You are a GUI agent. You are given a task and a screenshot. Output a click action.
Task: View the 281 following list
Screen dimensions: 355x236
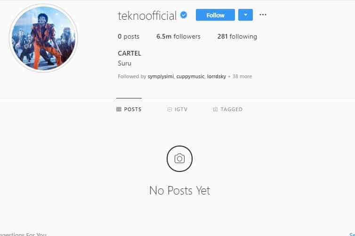coord(237,36)
